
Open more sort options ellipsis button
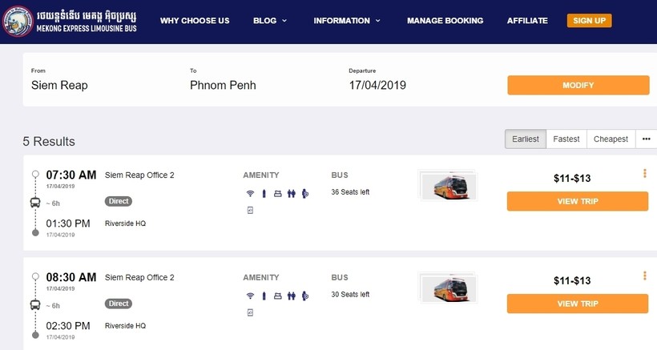coord(647,139)
